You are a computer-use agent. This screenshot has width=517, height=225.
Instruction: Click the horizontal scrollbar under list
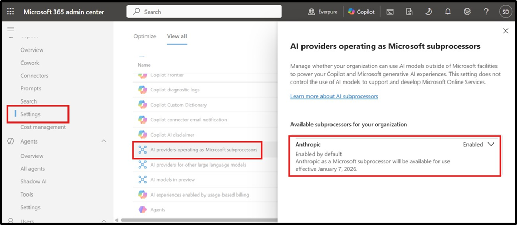(199, 220)
